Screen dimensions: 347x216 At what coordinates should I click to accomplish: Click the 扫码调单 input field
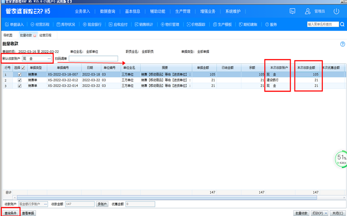click(93, 59)
